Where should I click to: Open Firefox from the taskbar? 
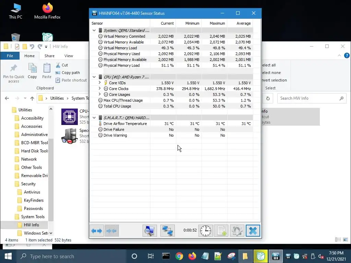pos(192,256)
